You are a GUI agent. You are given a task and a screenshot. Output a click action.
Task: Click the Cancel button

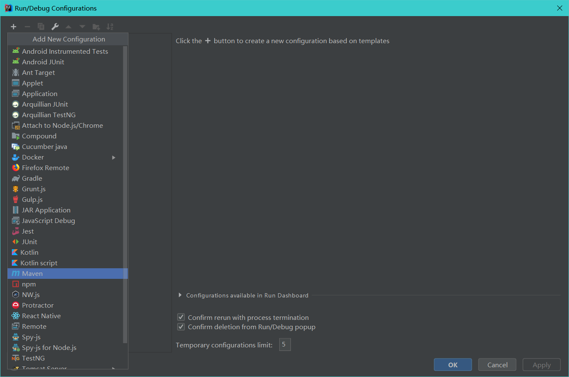tap(497, 365)
